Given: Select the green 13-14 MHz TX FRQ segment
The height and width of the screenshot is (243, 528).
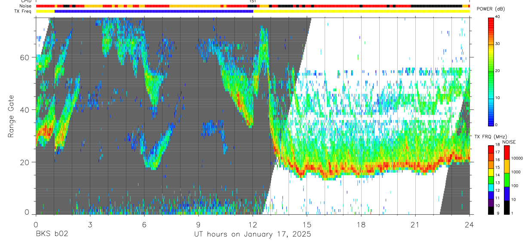Looking at the screenshot, I should coord(491,180).
